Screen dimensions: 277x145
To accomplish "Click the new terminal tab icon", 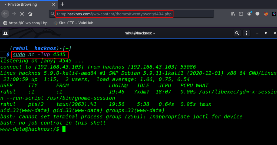I will [x=5, y=33].
